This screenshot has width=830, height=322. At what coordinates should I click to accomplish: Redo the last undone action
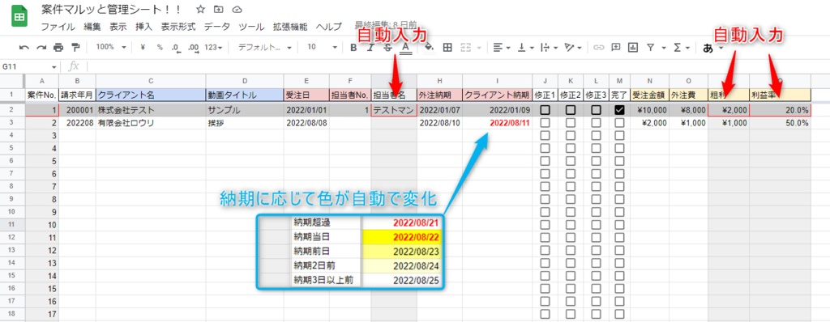tap(41, 47)
